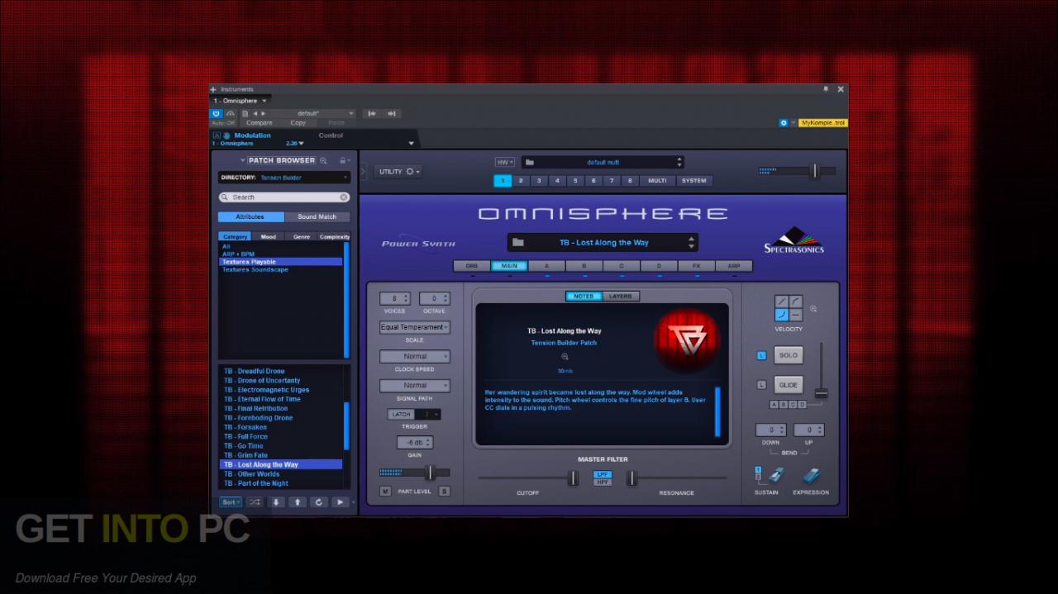Open the Control section
This screenshot has width=1058, height=594.
331,135
